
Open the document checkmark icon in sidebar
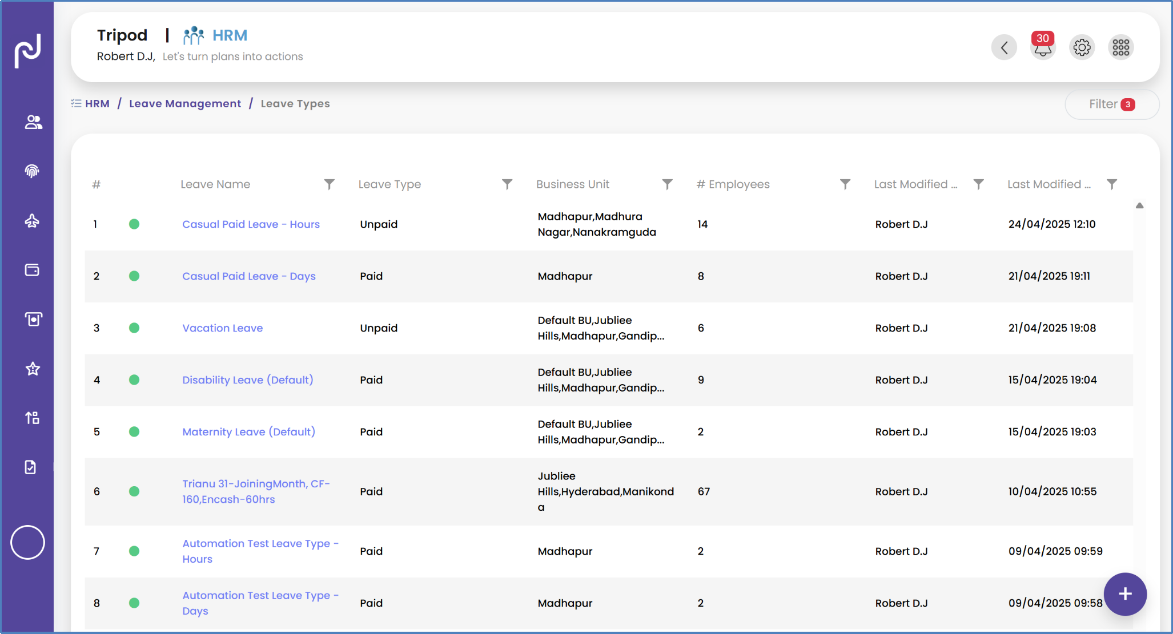pos(31,467)
